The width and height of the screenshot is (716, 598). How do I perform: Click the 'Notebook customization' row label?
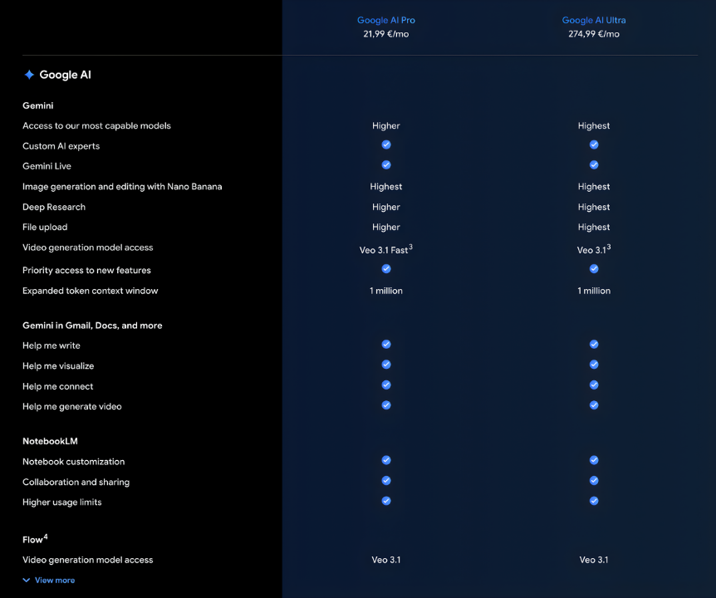coord(73,462)
